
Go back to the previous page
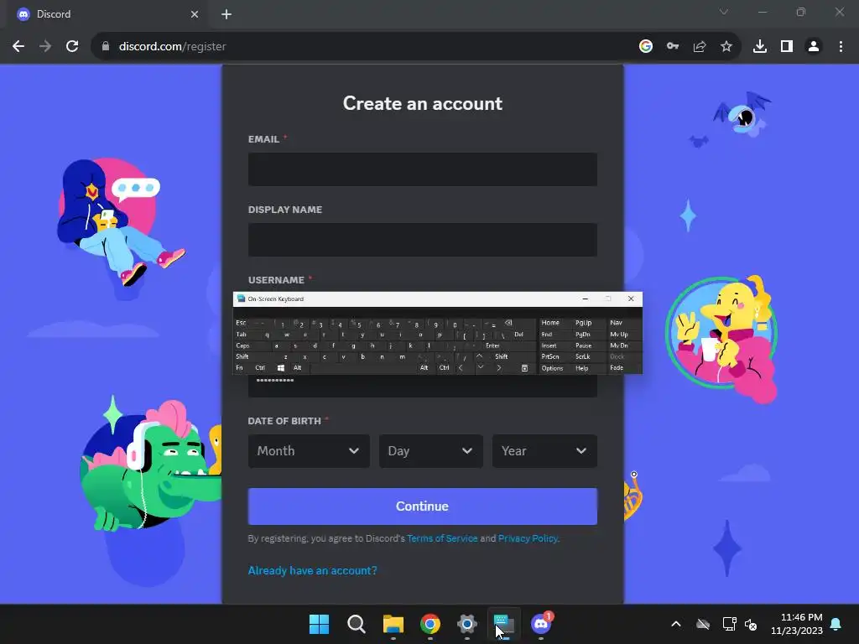[18, 47]
